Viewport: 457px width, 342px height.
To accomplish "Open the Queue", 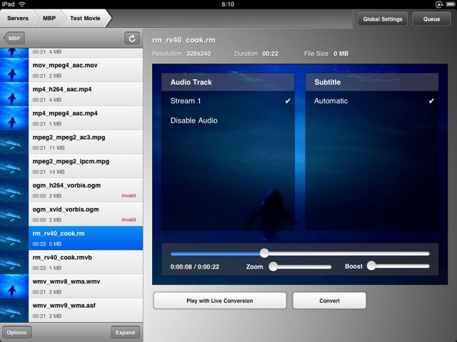I will point(431,19).
